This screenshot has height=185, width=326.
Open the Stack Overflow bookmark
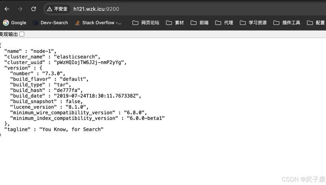(98, 23)
